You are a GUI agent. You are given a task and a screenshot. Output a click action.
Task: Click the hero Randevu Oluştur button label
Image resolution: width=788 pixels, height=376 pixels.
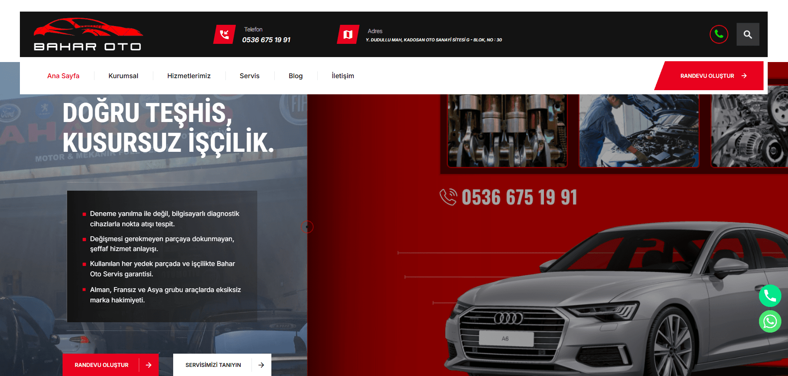tap(102, 365)
